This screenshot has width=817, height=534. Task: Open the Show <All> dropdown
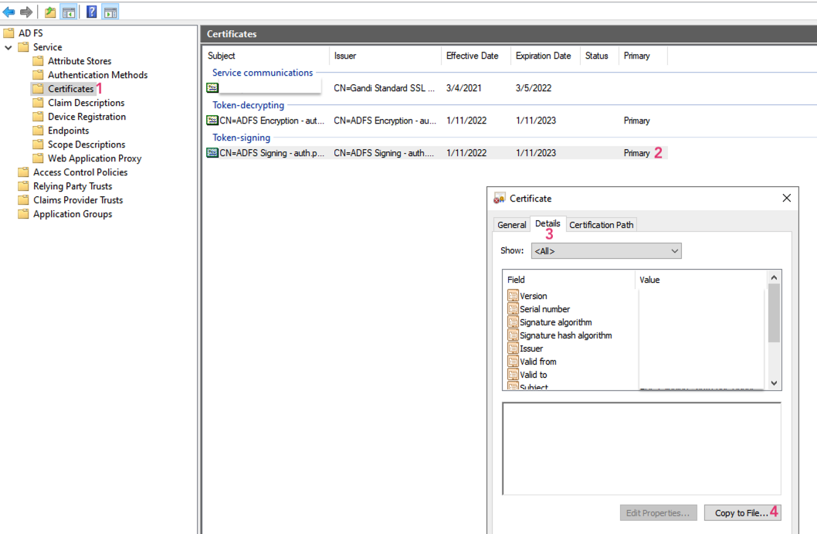pyautogui.click(x=674, y=250)
